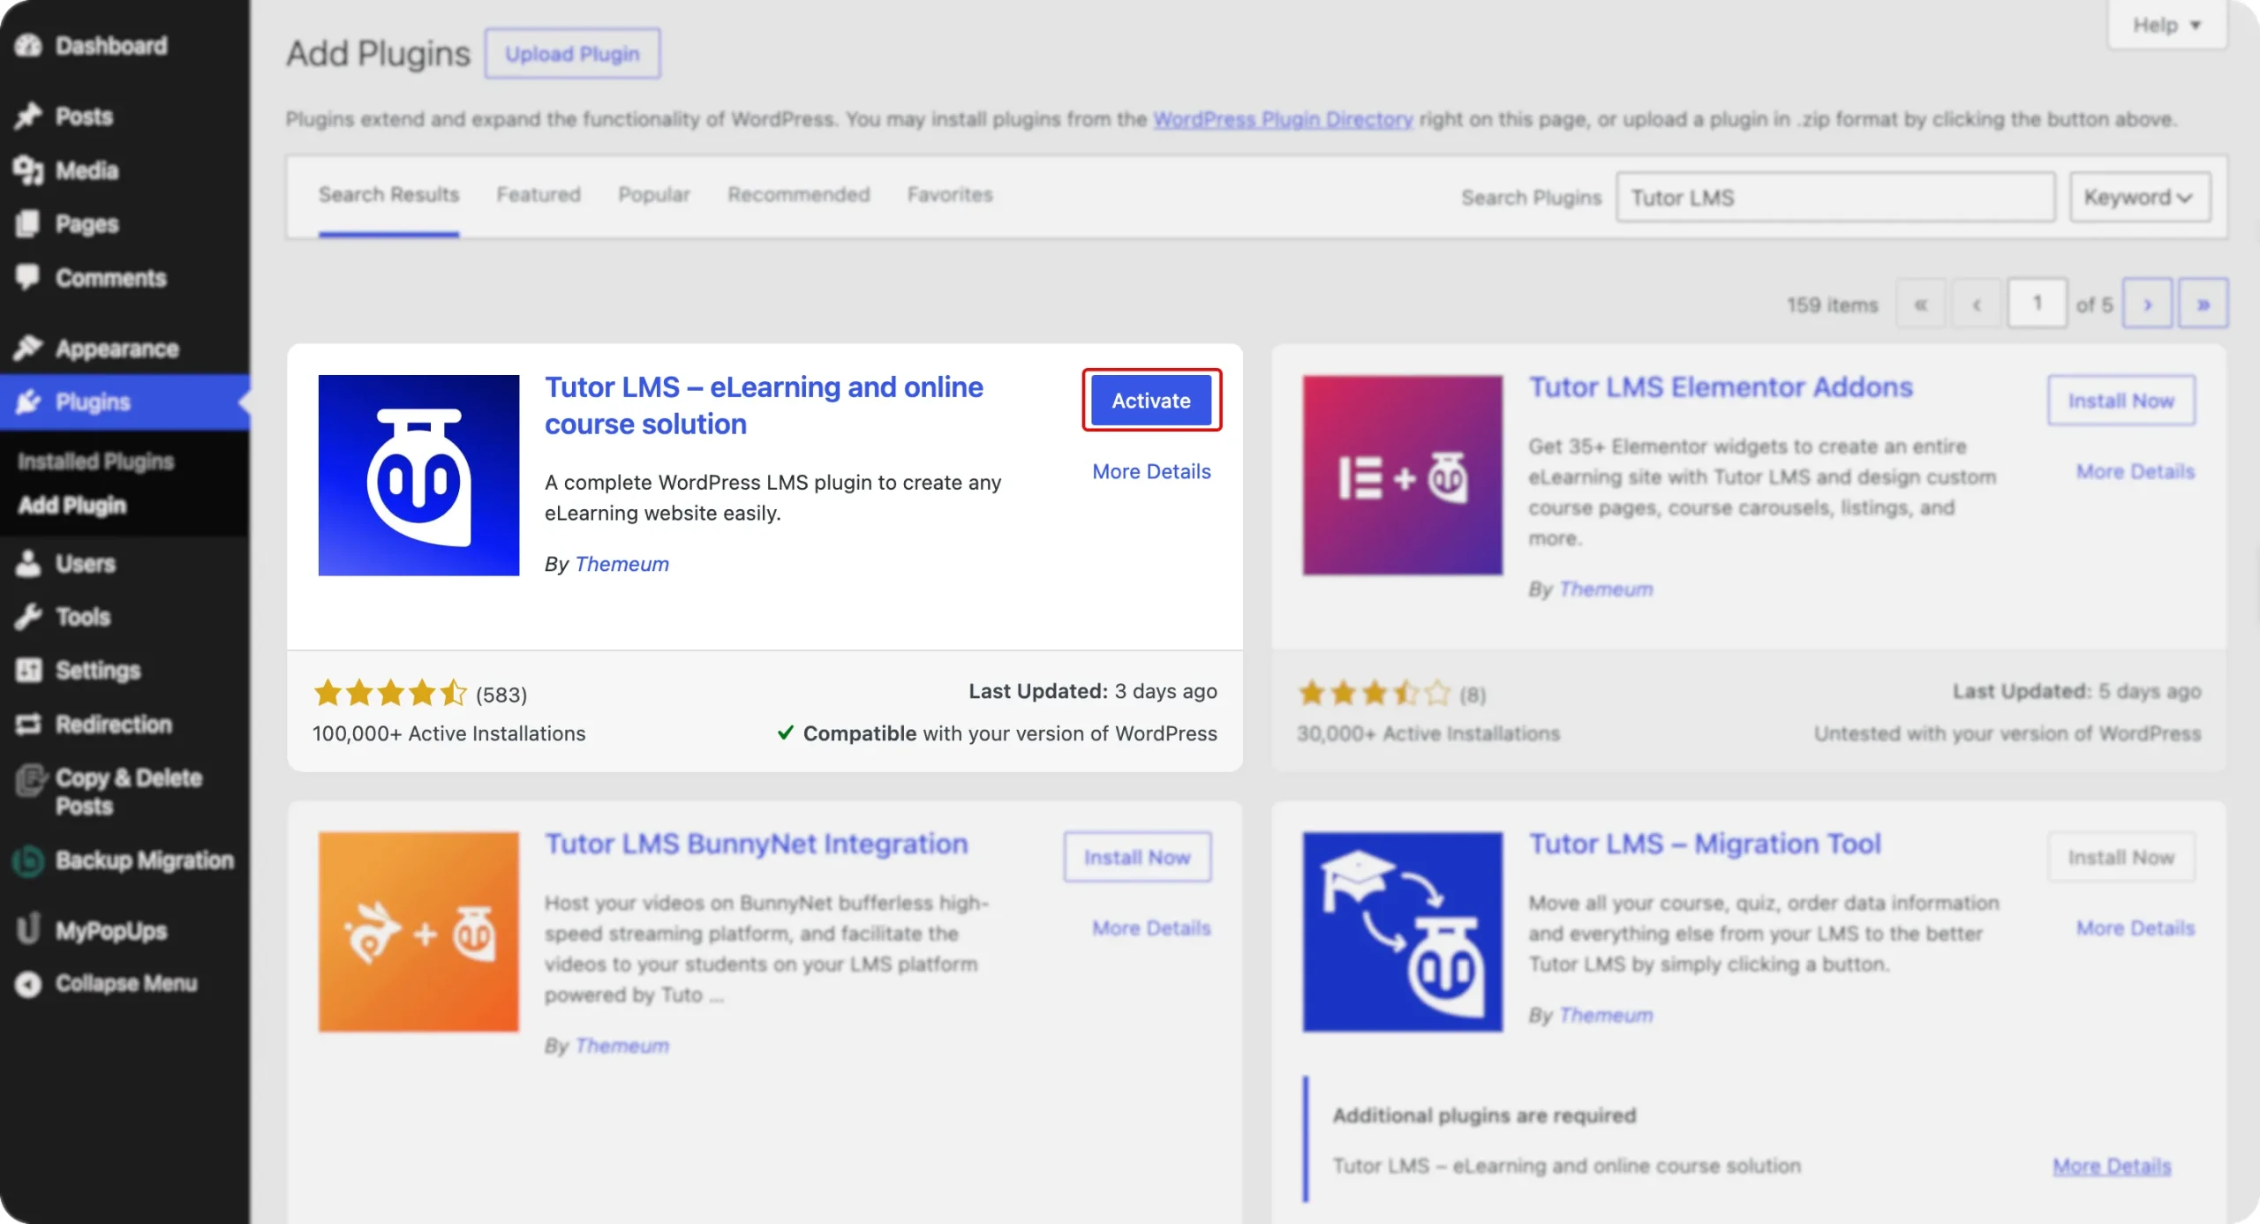
Task: Go to the first results page arrow
Action: tap(1920, 304)
